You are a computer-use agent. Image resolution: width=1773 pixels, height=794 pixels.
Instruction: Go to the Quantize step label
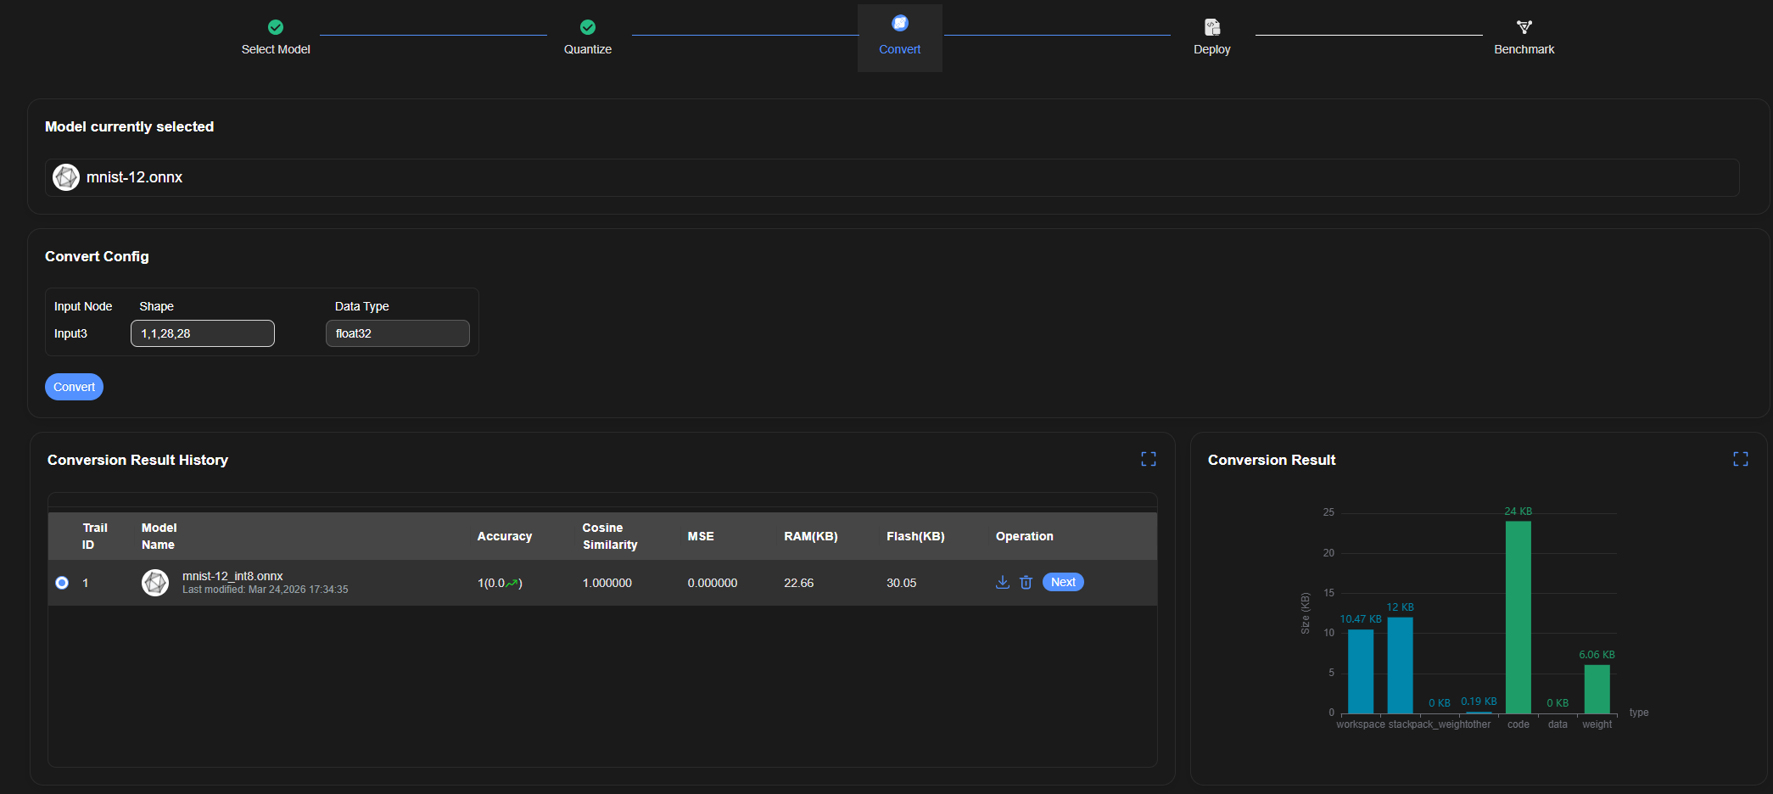pyautogui.click(x=588, y=49)
